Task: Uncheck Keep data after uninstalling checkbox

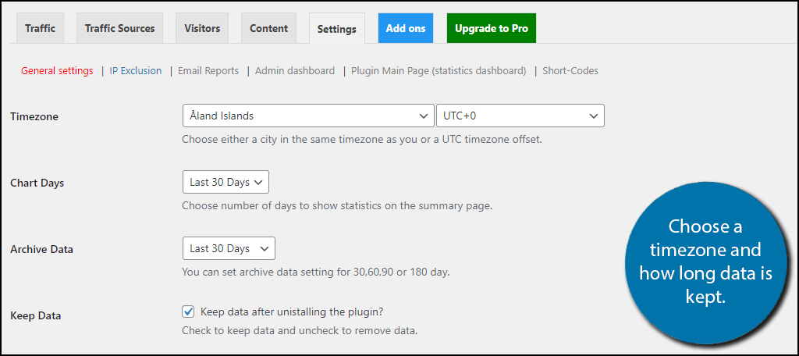Action: click(188, 311)
